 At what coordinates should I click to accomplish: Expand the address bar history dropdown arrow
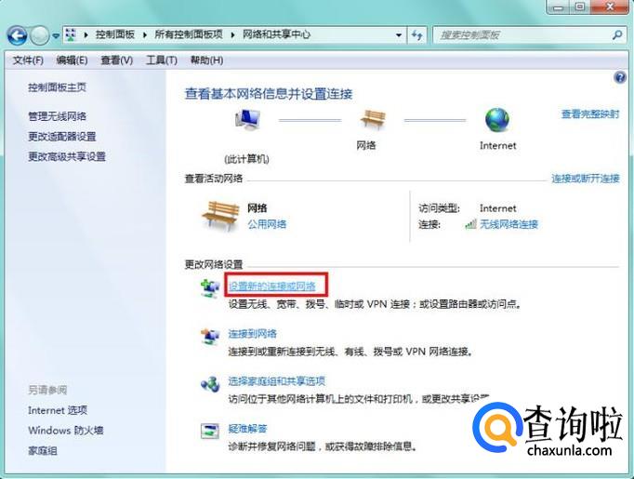click(399, 35)
